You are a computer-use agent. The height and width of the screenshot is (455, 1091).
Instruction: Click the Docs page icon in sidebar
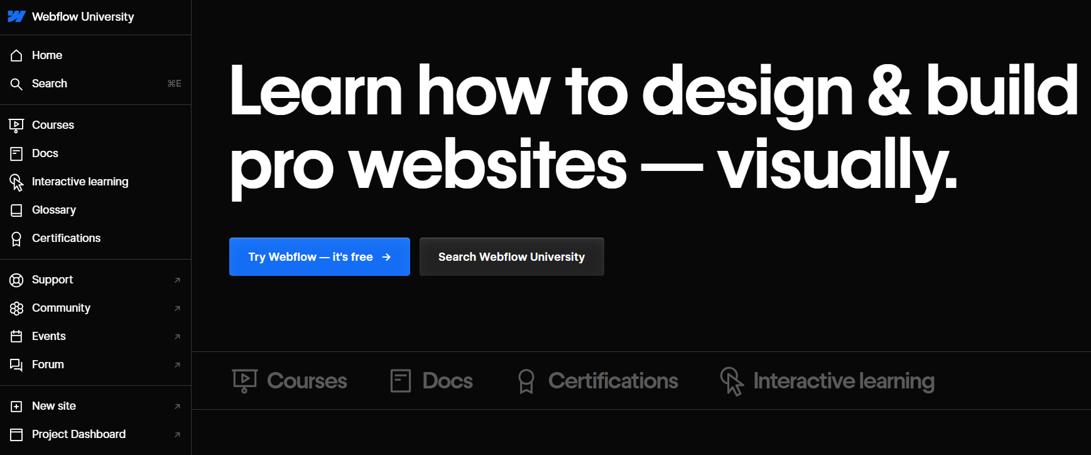[16, 153]
